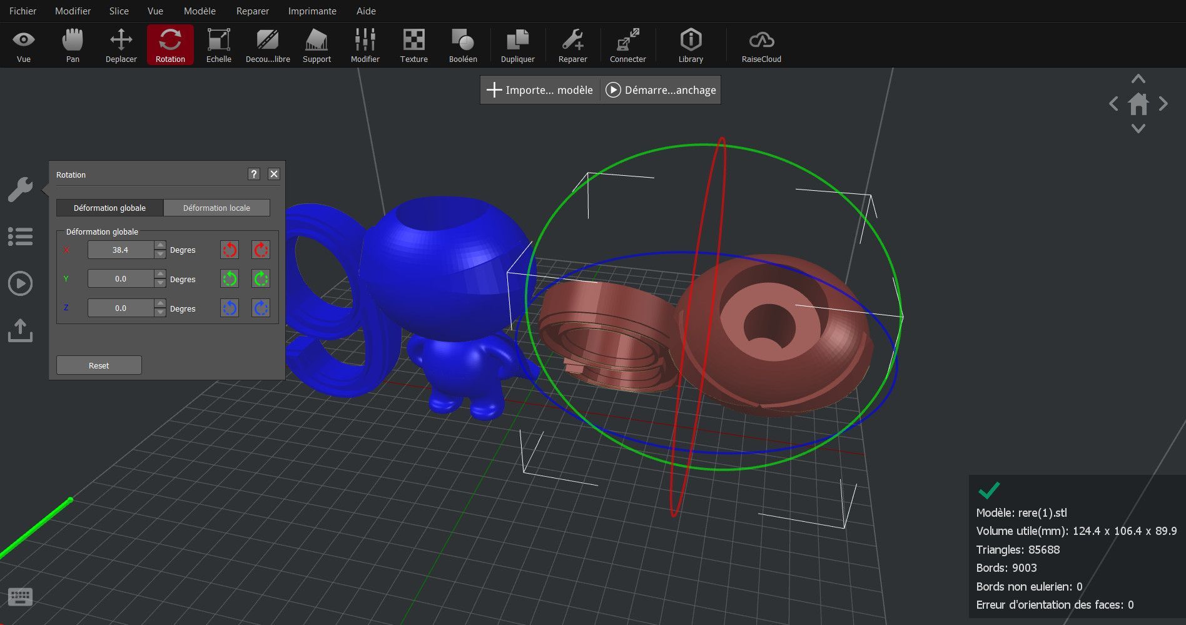Open the Fichier menu

click(x=23, y=11)
